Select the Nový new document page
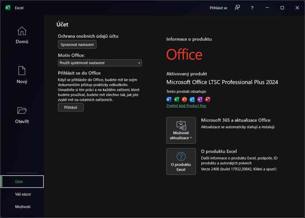 pos(22,75)
